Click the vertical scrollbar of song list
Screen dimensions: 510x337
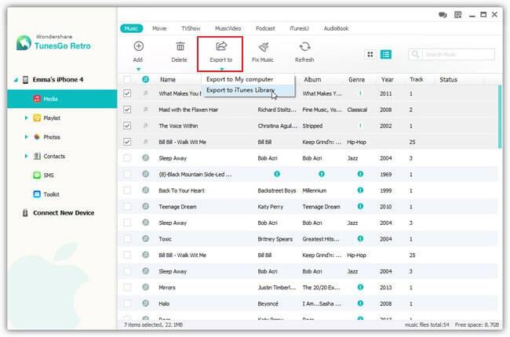point(500,117)
